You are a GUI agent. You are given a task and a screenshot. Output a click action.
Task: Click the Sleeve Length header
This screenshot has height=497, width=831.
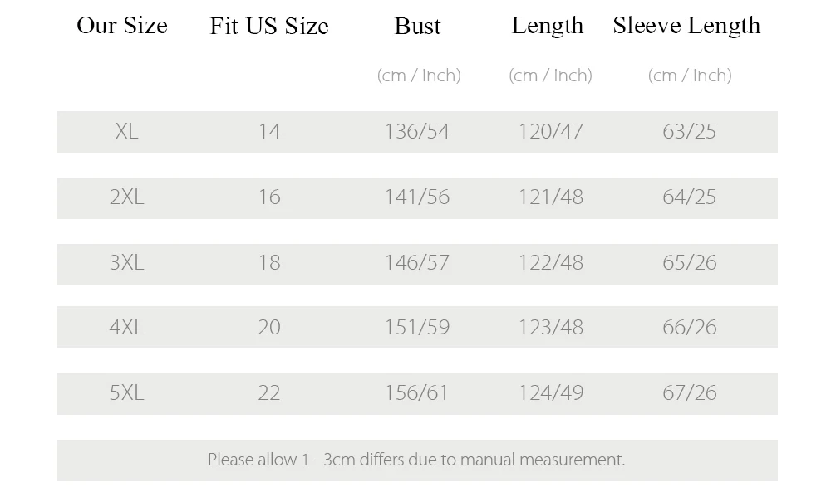(686, 26)
